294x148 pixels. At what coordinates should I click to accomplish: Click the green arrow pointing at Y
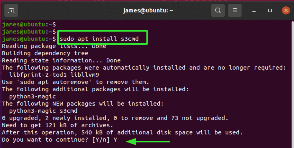(148, 142)
